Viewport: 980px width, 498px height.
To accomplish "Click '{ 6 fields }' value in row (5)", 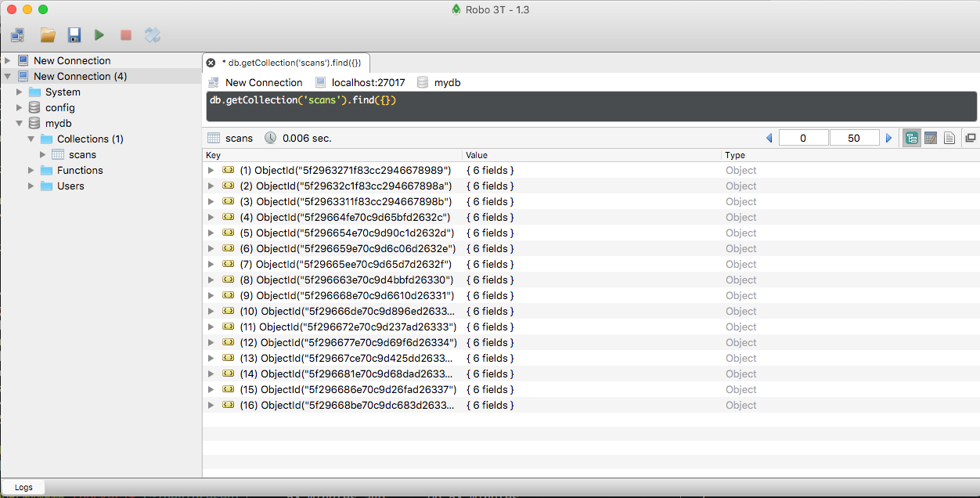I will pos(490,233).
